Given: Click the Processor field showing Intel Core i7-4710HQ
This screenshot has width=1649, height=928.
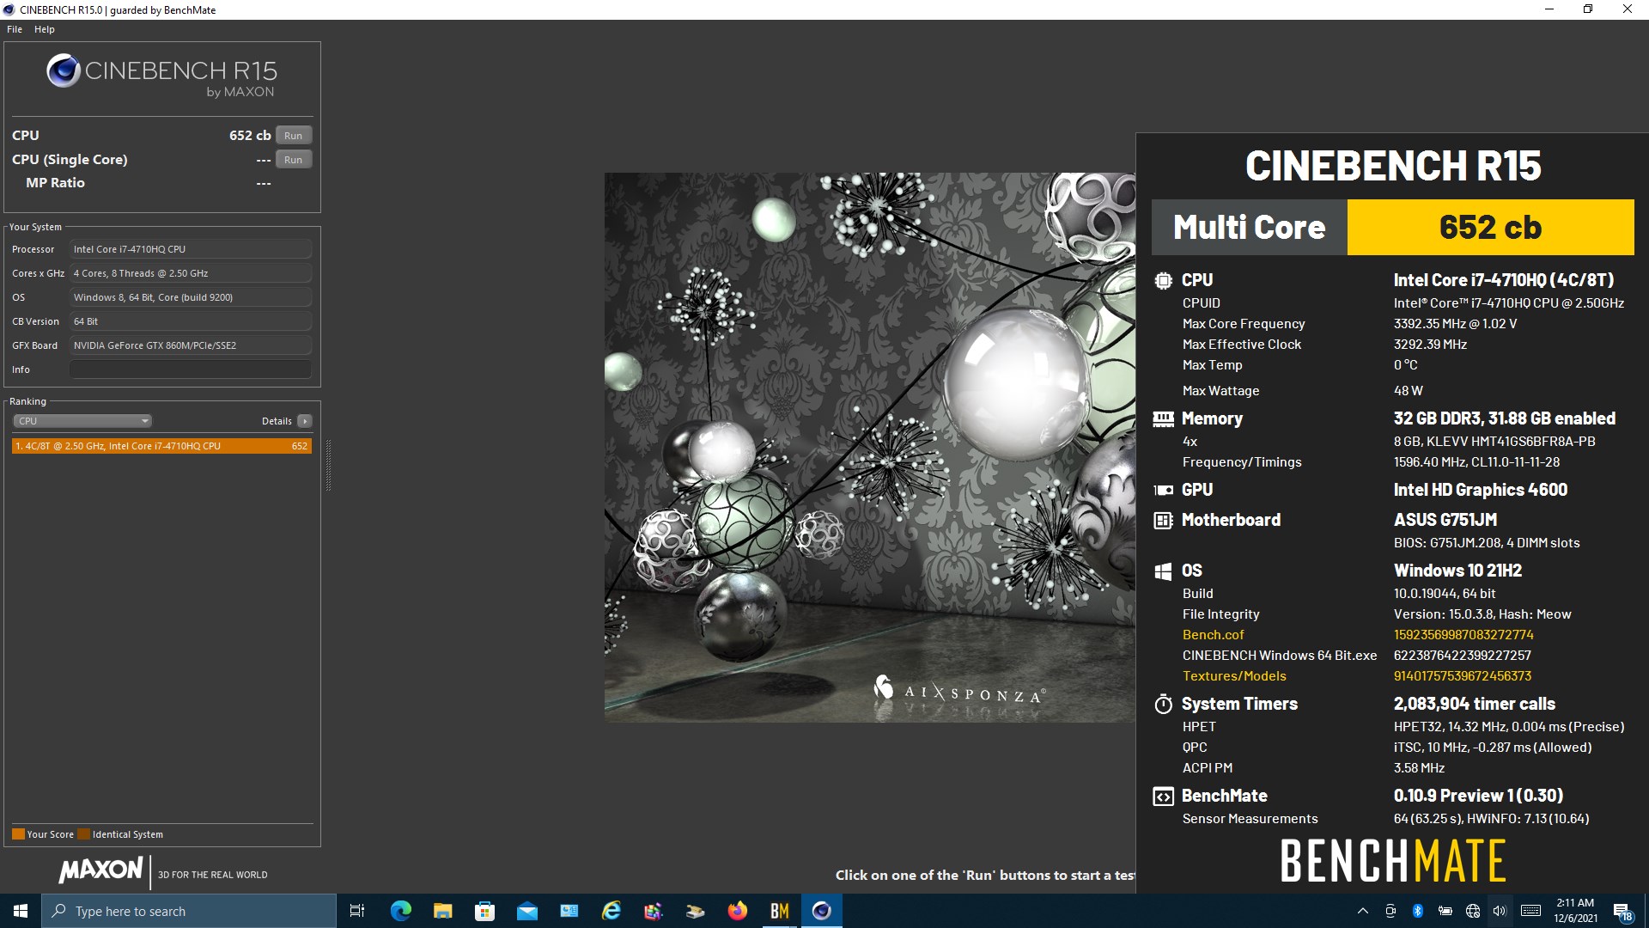Looking at the screenshot, I should click(x=191, y=249).
